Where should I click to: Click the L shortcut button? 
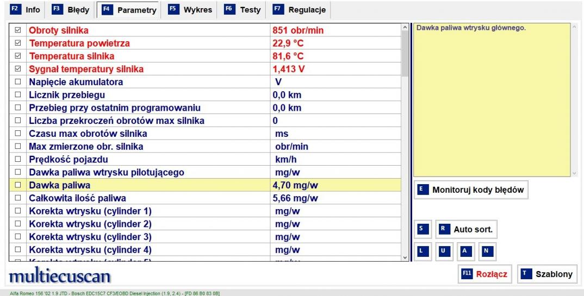coord(421,251)
